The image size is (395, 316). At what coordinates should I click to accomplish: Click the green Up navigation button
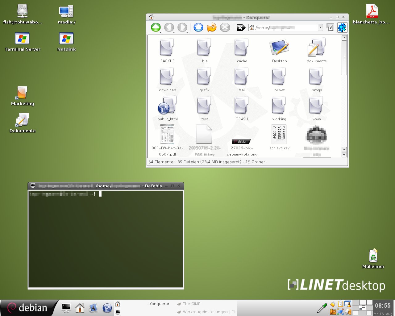(x=156, y=27)
